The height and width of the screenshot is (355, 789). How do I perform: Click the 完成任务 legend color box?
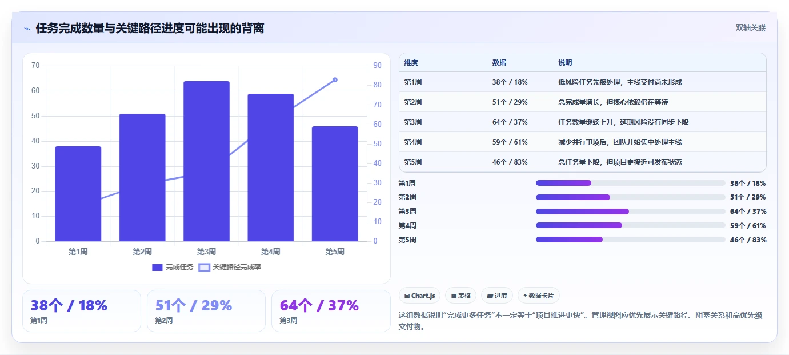[x=158, y=267]
